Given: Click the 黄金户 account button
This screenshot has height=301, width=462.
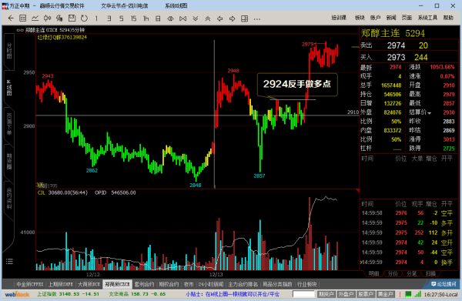Looking at the screenshot, I should 386,294.
